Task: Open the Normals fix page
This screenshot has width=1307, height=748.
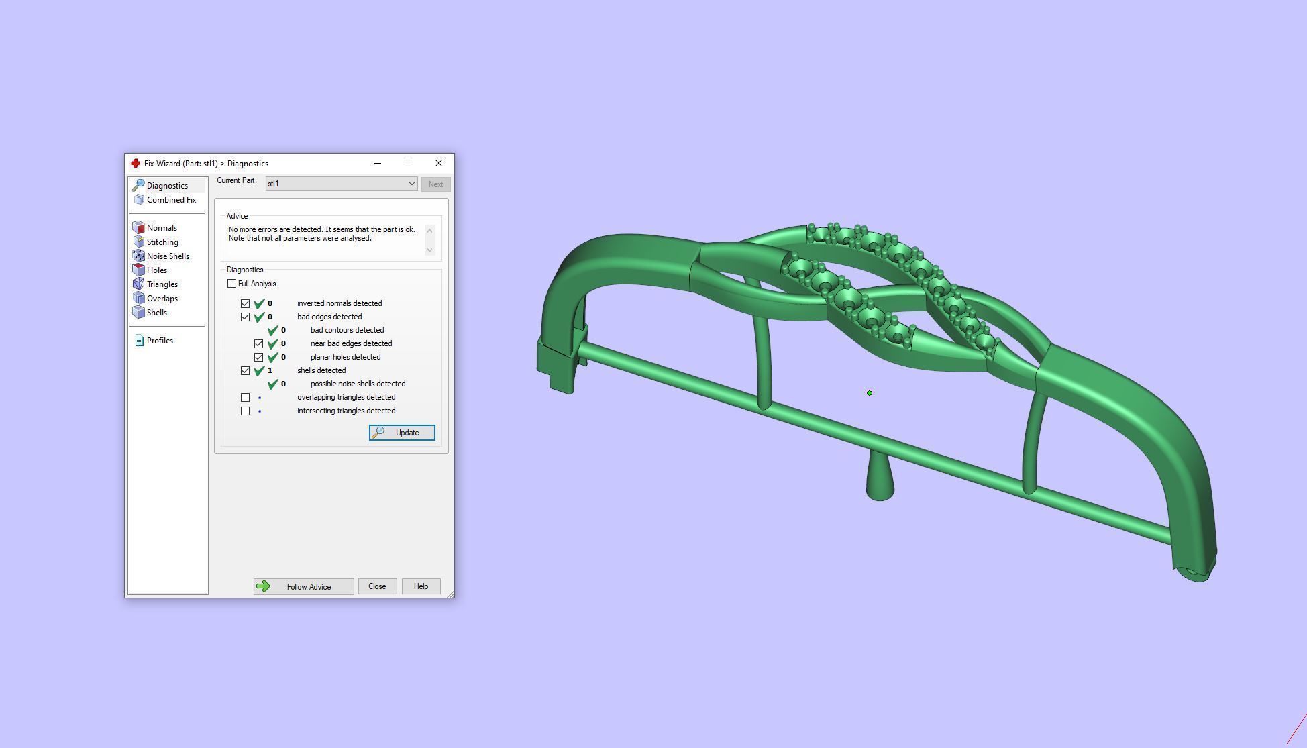Action: [161, 228]
